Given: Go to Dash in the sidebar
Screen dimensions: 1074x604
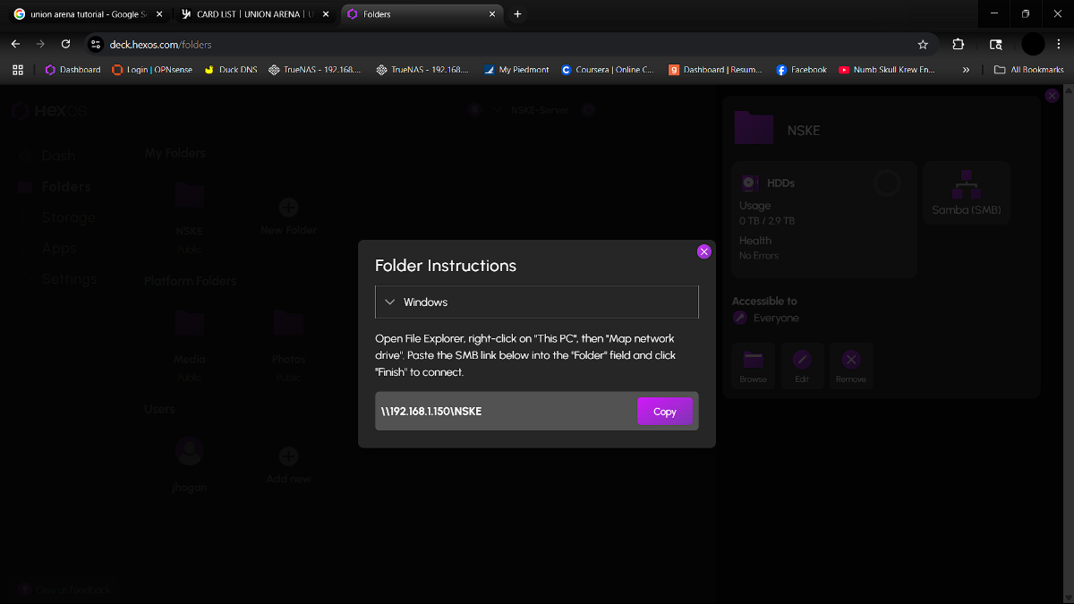Looking at the screenshot, I should coord(58,156).
